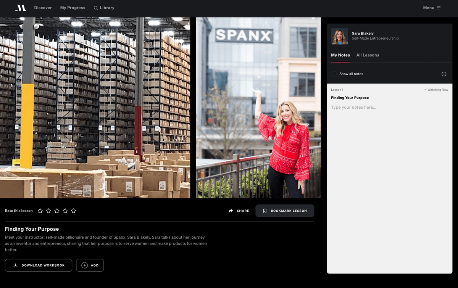Click the Finding Your Purpose note heading
Viewport: 458px width, 288px height.
pyautogui.click(x=350, y=98)
